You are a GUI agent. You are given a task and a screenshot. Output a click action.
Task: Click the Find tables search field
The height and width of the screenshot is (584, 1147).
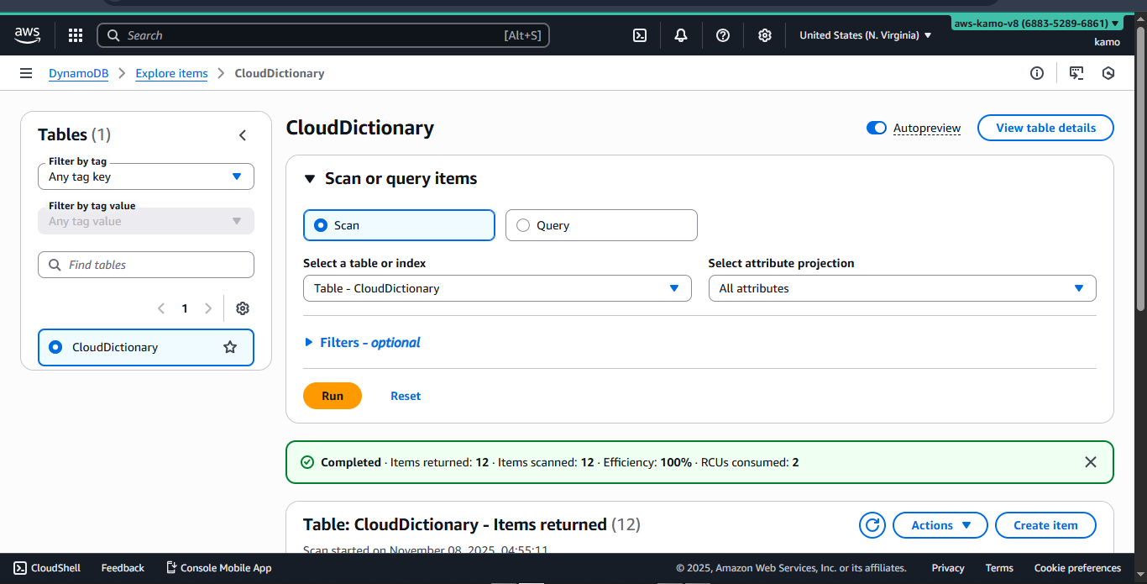[x=145, y=264]
